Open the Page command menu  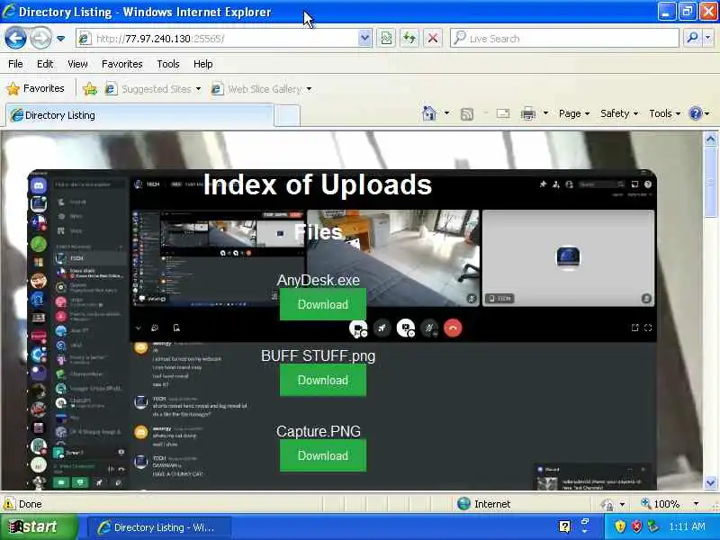574,113
